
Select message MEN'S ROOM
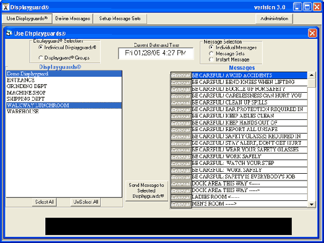[x=249, y=204]
